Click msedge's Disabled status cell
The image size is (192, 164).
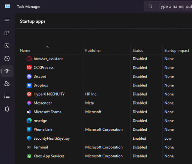(x=140, y=121)
